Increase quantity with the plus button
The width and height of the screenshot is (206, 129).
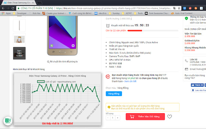117,118
